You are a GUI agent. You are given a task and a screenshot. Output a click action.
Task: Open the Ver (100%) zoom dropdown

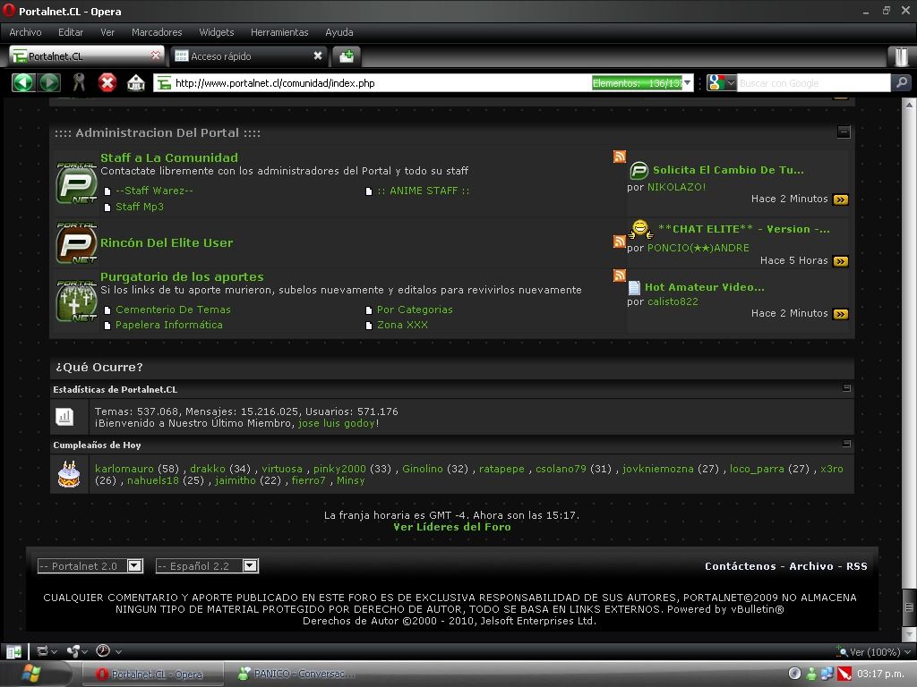coord(874,651)
